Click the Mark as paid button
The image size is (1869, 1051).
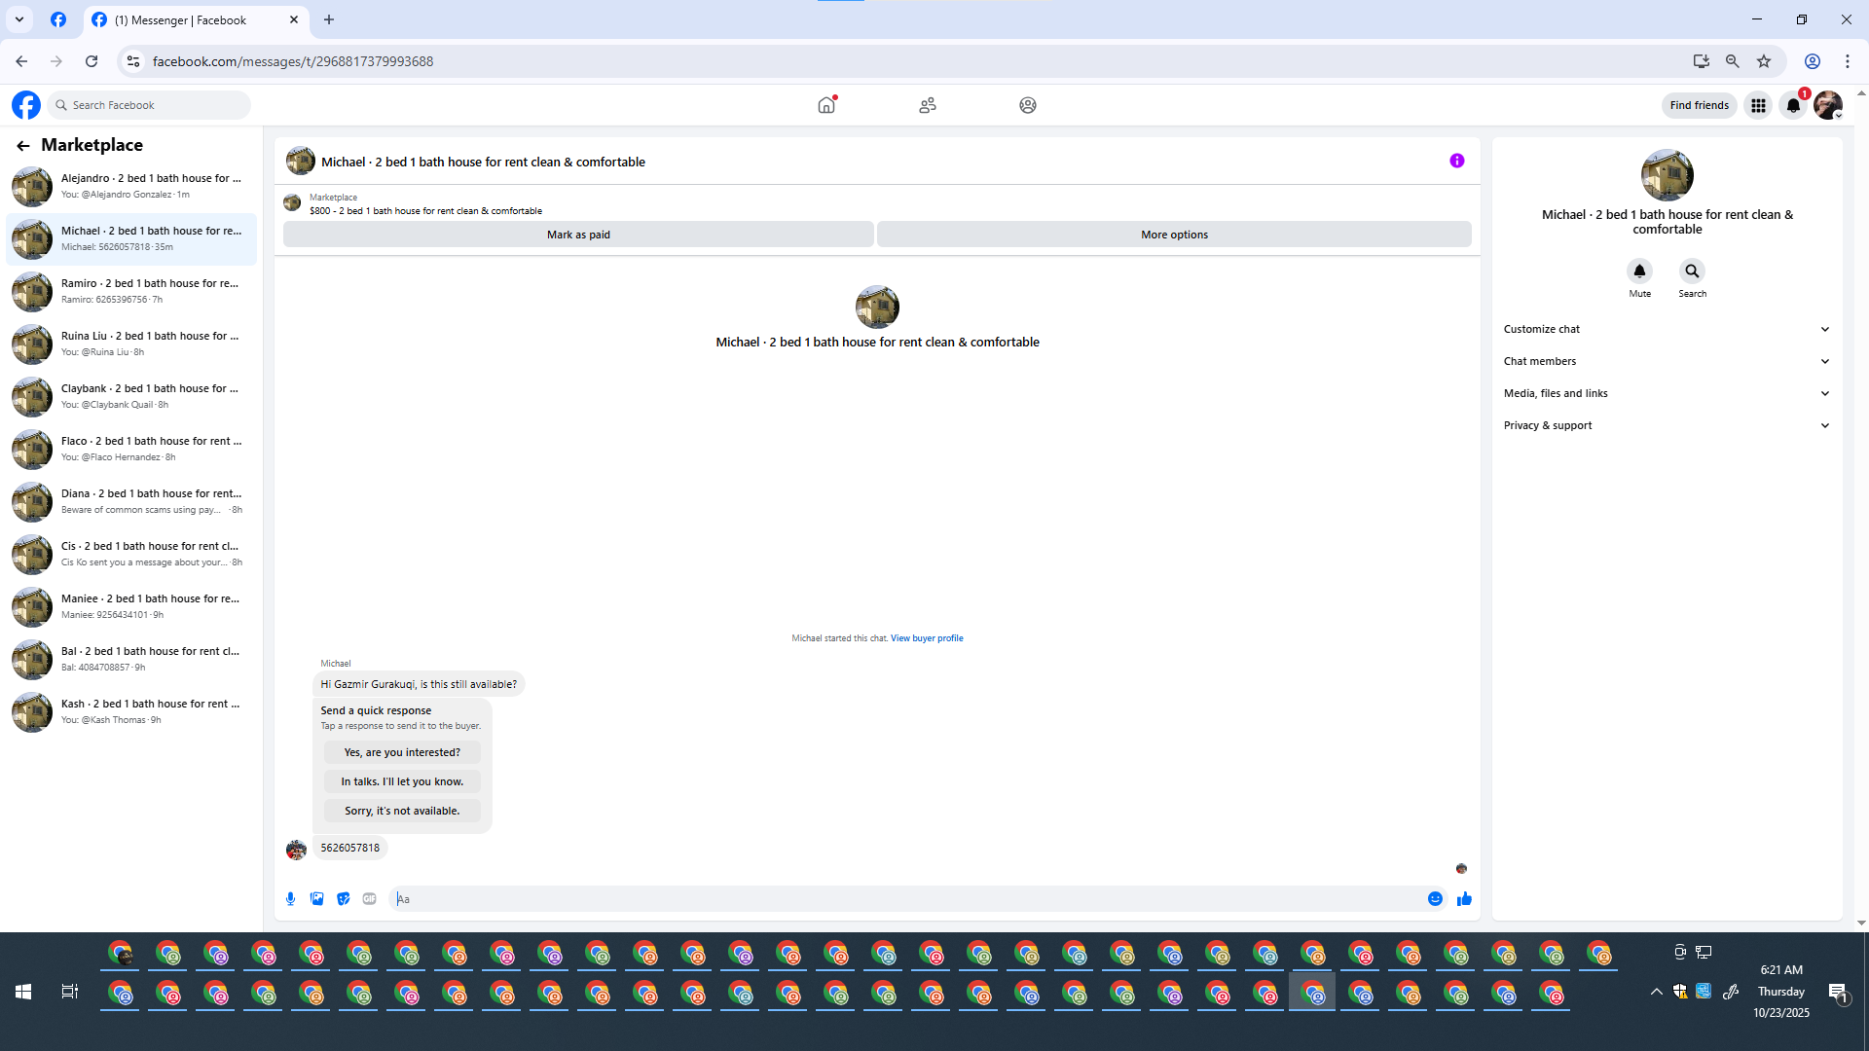578,235
